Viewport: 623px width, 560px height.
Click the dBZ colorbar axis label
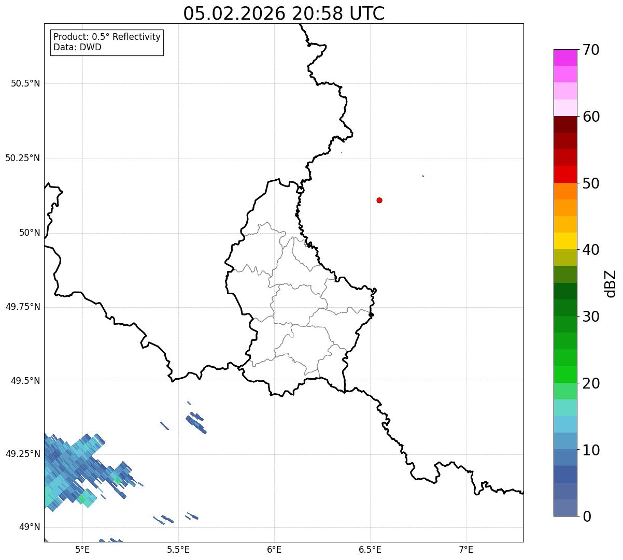tap(611, 283)
